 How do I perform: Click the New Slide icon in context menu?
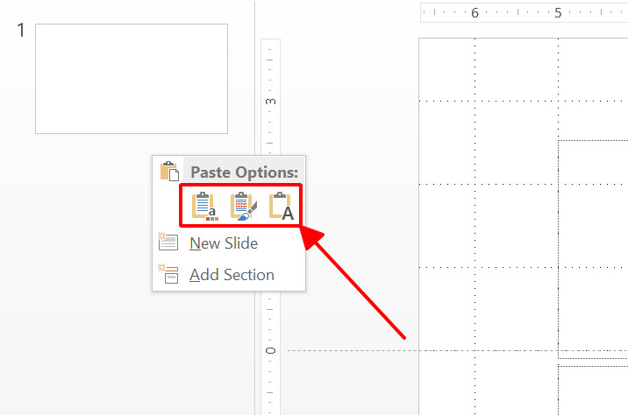[x=168, y=242]
